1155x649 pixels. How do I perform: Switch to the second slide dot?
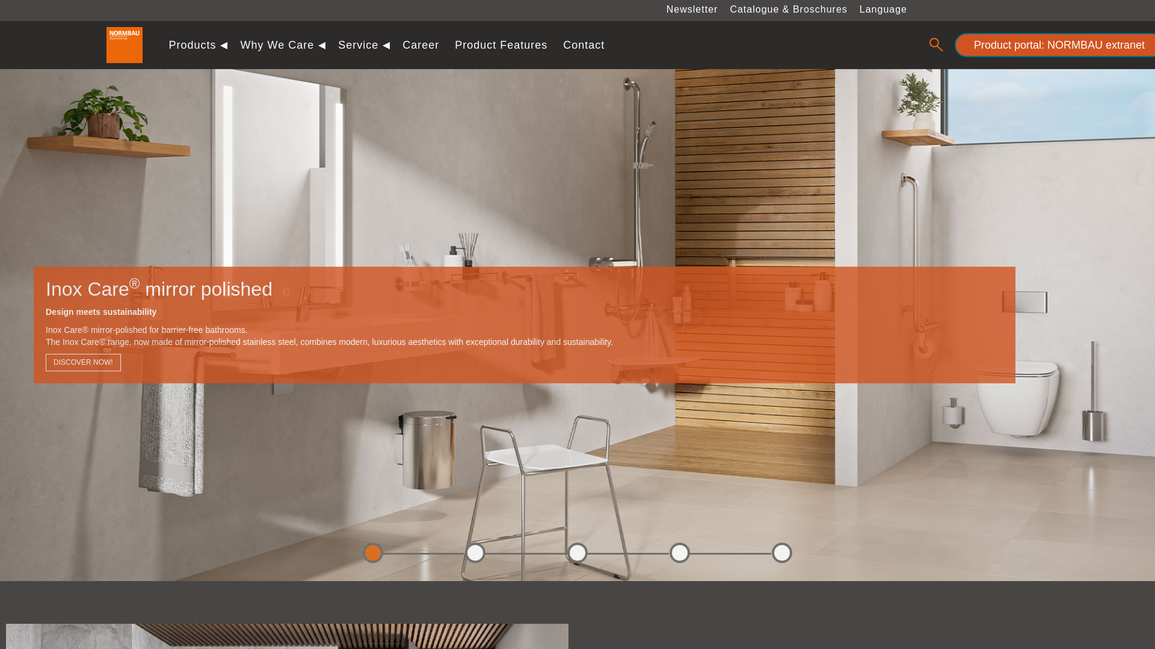click(475, 553)
